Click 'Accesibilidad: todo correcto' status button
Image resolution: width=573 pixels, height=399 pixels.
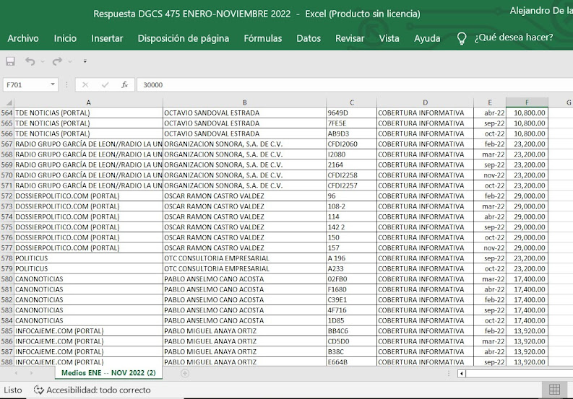[92, 390]
